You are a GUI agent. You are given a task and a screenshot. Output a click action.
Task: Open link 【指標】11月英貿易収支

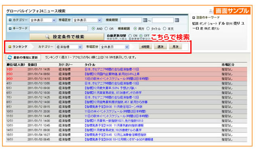click(113, 93)
